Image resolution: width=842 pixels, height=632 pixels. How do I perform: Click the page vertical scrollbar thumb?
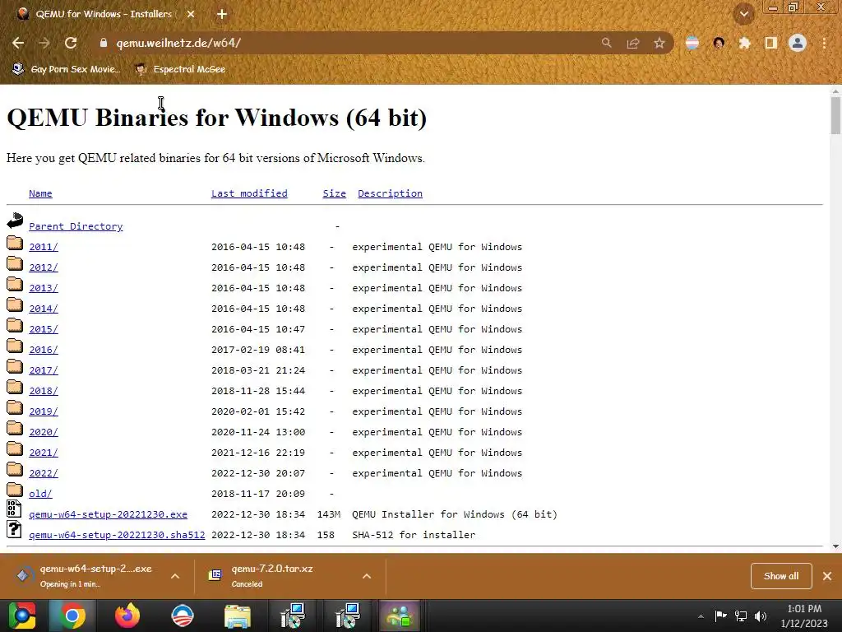coord(835,115)
